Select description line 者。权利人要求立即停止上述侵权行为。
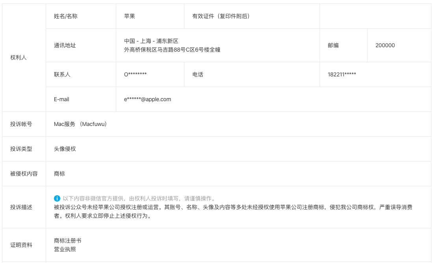This screenshot has width=433, height=263. pyautogui.click(x=103, y=216)
